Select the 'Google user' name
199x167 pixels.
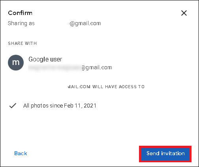click(x=45, y=59)
